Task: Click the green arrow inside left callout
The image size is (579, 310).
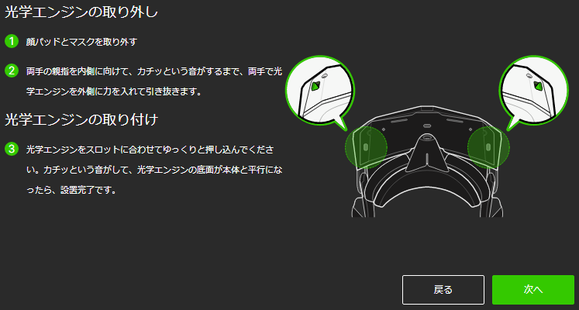Action: click(x=315, y=86)
